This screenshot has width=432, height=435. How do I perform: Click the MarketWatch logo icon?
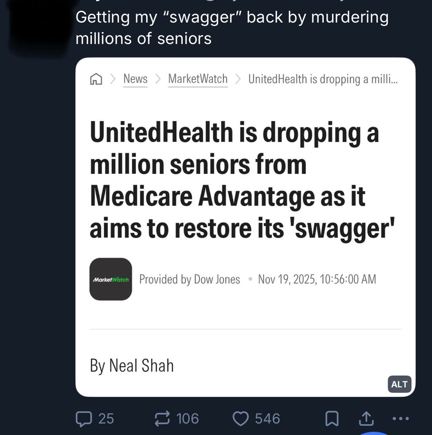[111, 279]
